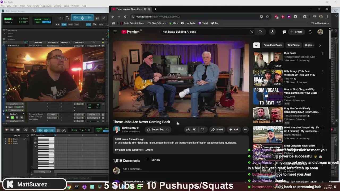Select the MIDI editor Pencil tool

pyautogui.click(x=64, y=130)
